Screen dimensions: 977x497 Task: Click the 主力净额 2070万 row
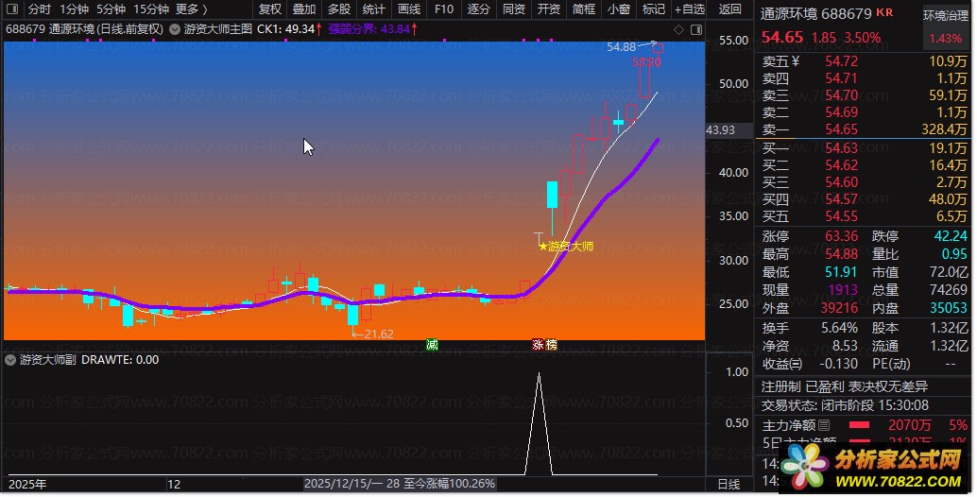tap(865, 425)
